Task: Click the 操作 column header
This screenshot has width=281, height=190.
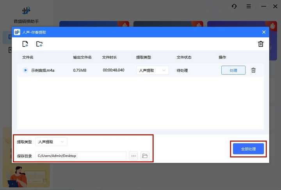Action: 222,57
